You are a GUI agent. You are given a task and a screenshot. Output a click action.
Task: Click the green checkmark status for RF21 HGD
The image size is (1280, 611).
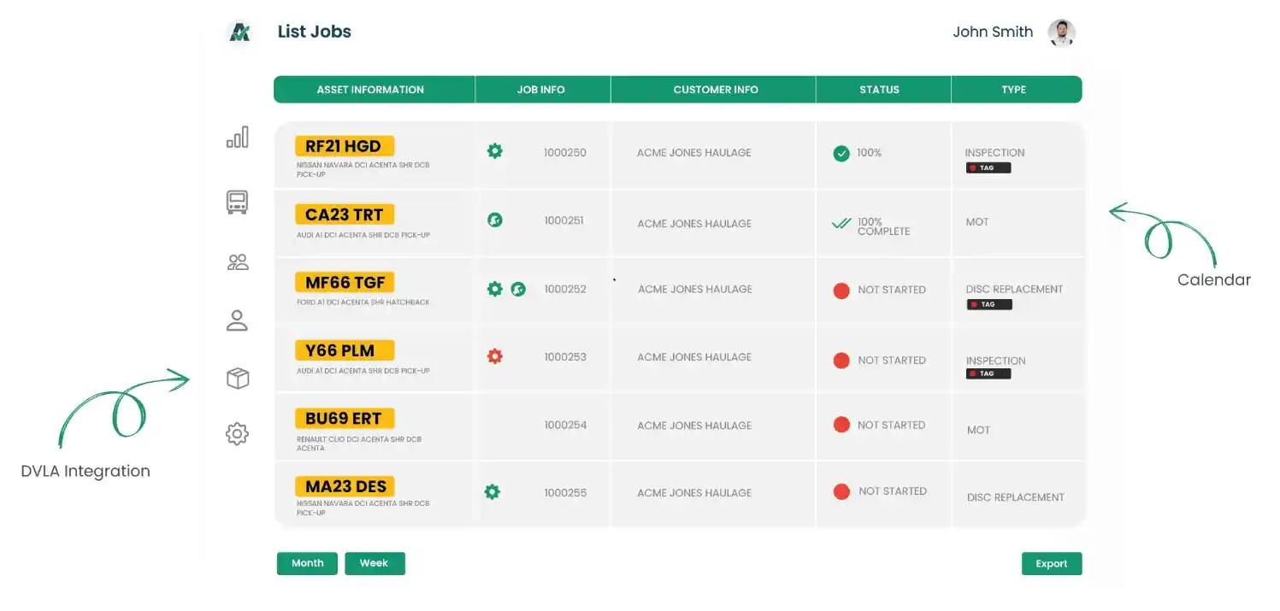[x=841, y=154]
